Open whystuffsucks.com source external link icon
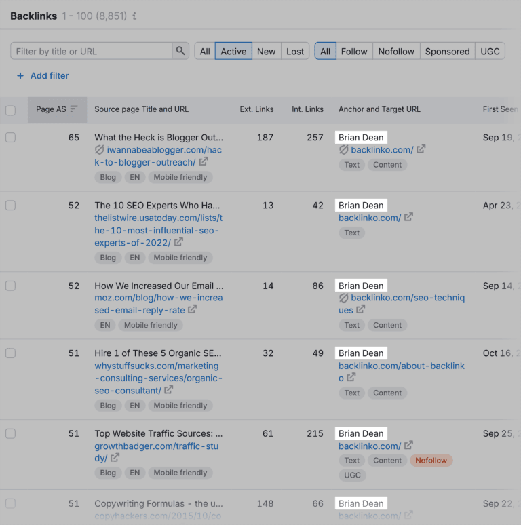Screen dimensions: 521x525 pyautogui.click(x=169, y=390)
